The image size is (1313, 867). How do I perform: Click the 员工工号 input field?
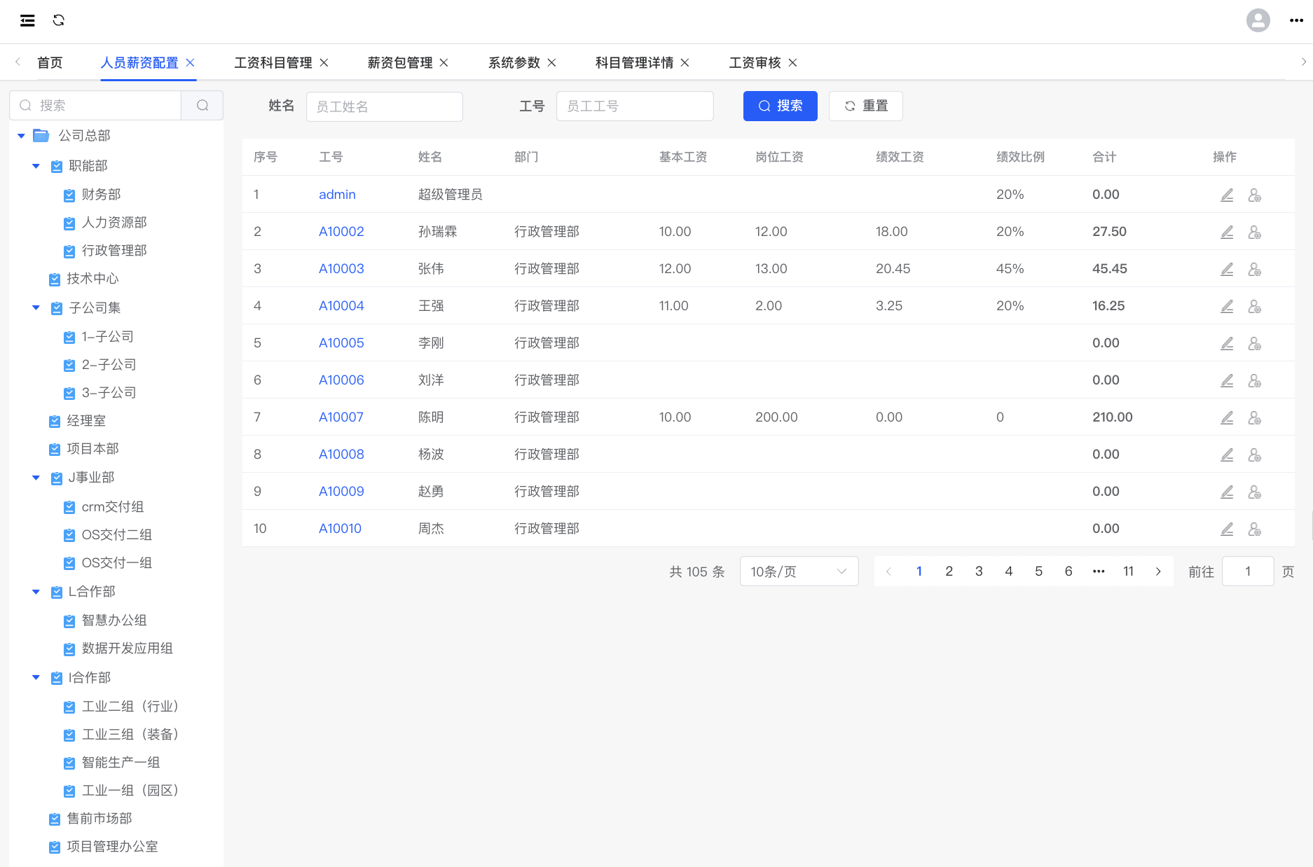tap(635, 106)
